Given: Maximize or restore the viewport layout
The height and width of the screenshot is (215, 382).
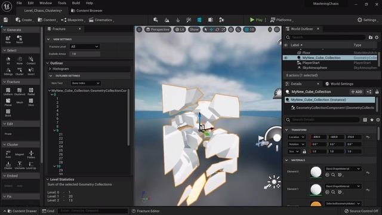Looking at the screenshot, I should click(x=277, y=29).
